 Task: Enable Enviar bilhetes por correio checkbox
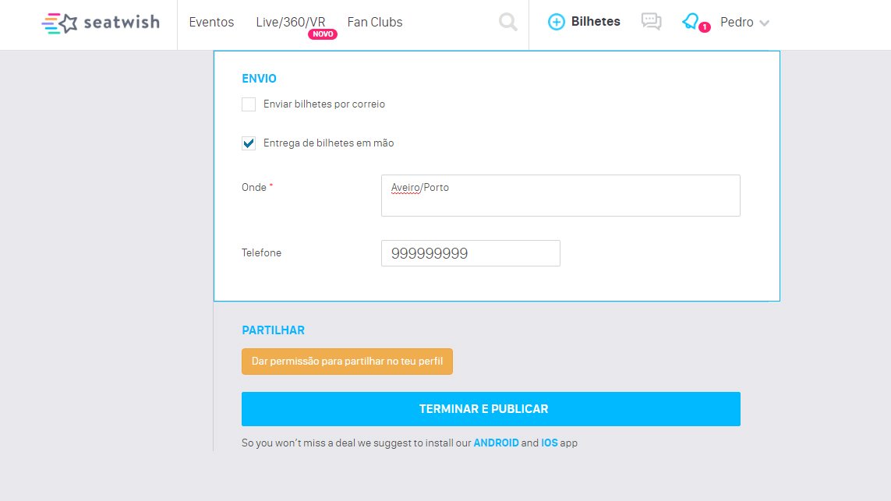[x=249, y=104]
